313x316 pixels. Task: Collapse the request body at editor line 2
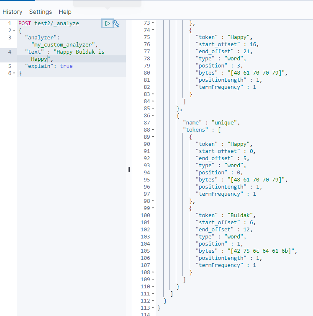coord(14,31)
